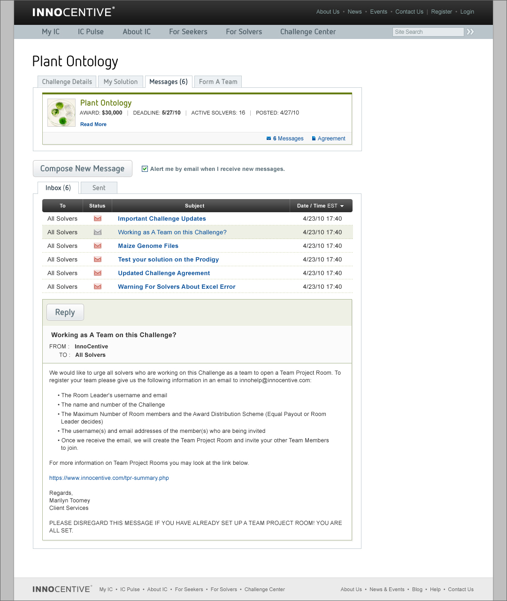
Task: Sort messages by Date / Time EST dropdown arrow
Action: click(x=342, y=206)
